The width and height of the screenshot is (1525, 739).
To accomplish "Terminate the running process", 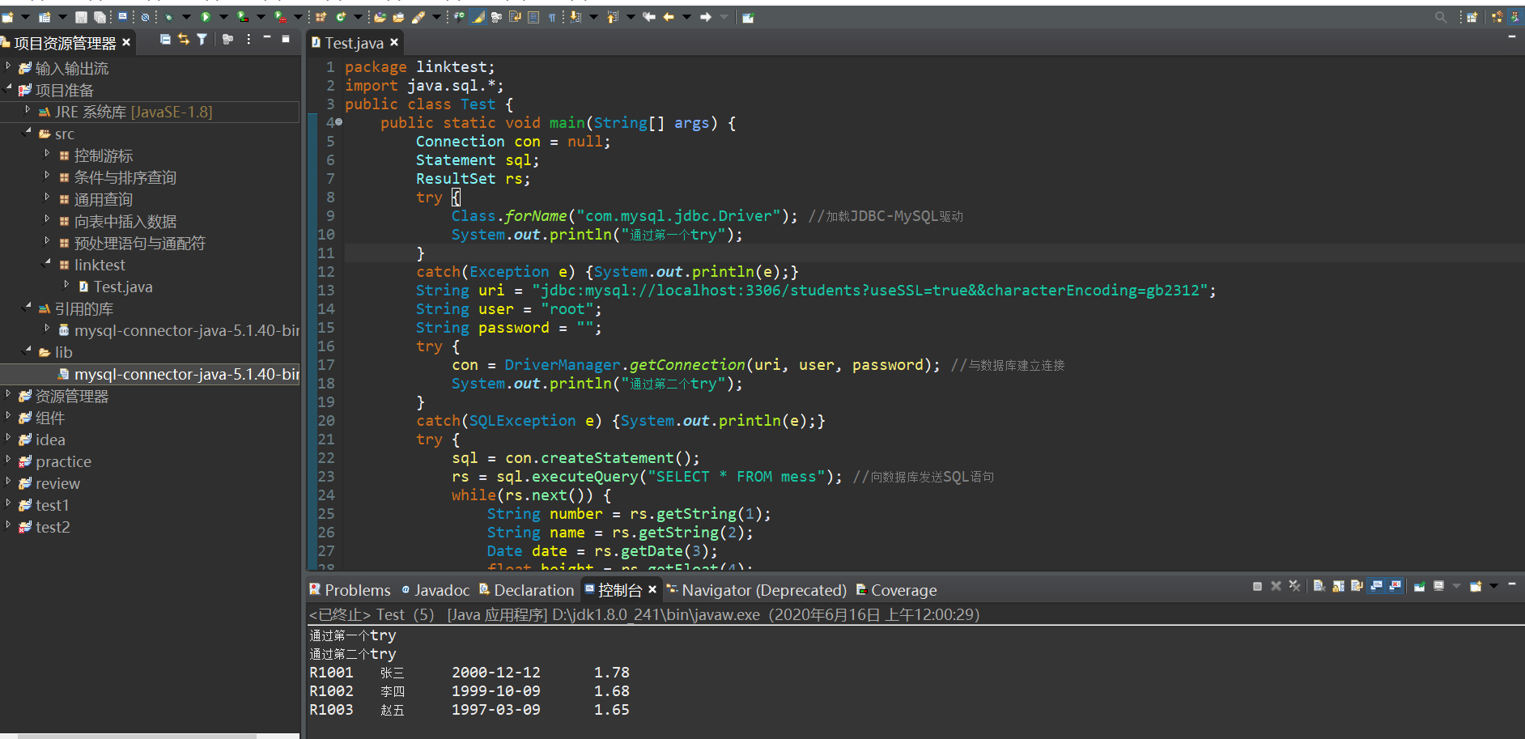I will tap(1258, 586).
